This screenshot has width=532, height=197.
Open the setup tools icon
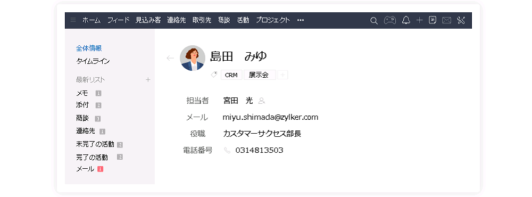click(x=461, y=20)
